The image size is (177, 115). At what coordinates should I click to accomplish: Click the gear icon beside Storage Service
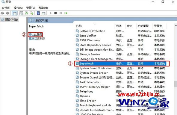(77, 54)
